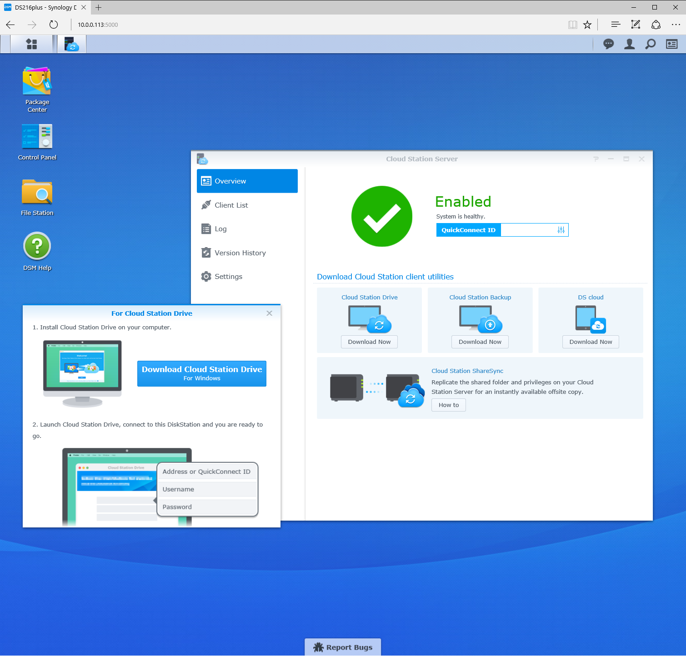Close the For Cloud Station Drive popup
The width and height of the screenshot is (686, 656).
coord(269,313)
